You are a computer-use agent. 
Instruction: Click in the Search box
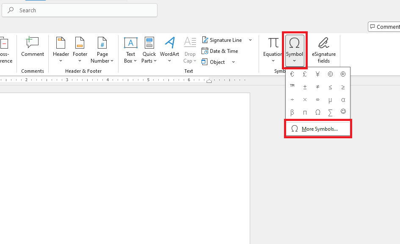[80, 10]
